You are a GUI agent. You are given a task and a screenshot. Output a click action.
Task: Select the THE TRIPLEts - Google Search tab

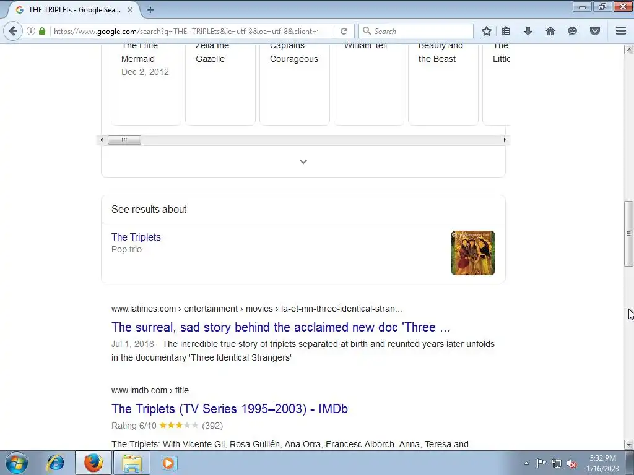point(74,10)
